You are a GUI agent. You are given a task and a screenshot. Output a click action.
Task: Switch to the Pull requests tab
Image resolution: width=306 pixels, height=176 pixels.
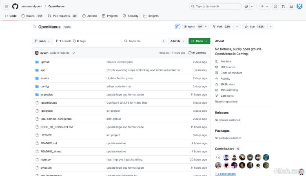[x=62, y=16]
